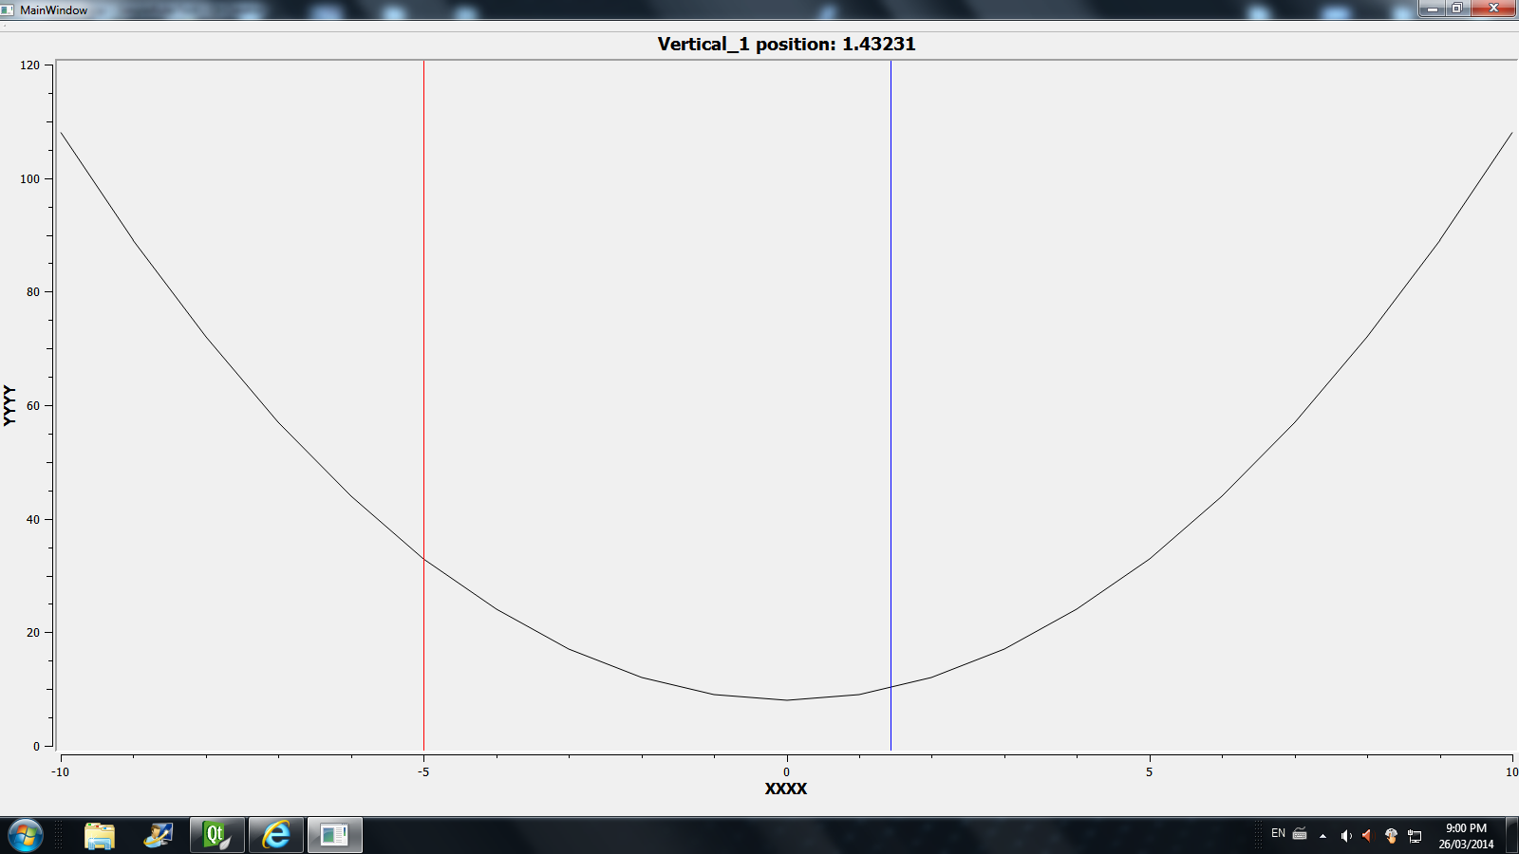Select the MainWindow app taskbar button
Image resolution: width=1519 pixels, height=854 pixels.
335,835
